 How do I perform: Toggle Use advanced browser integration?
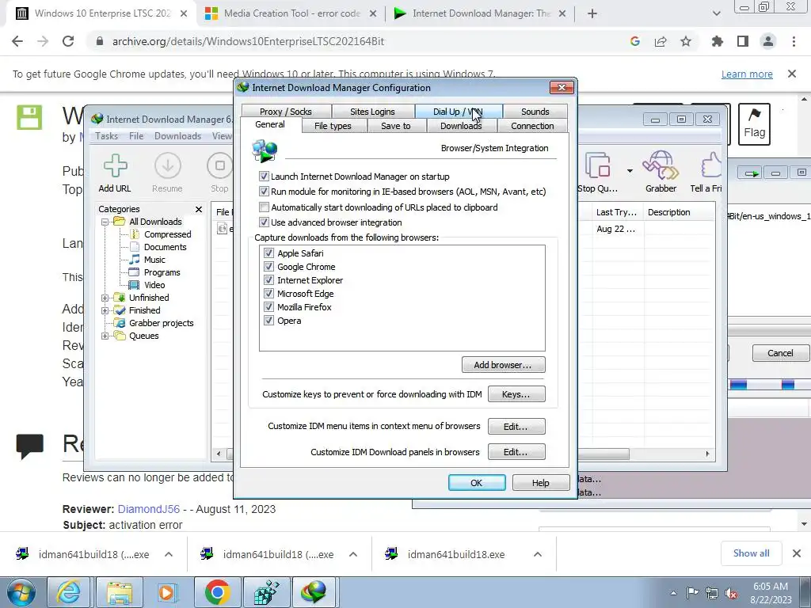tap(265, 222)
